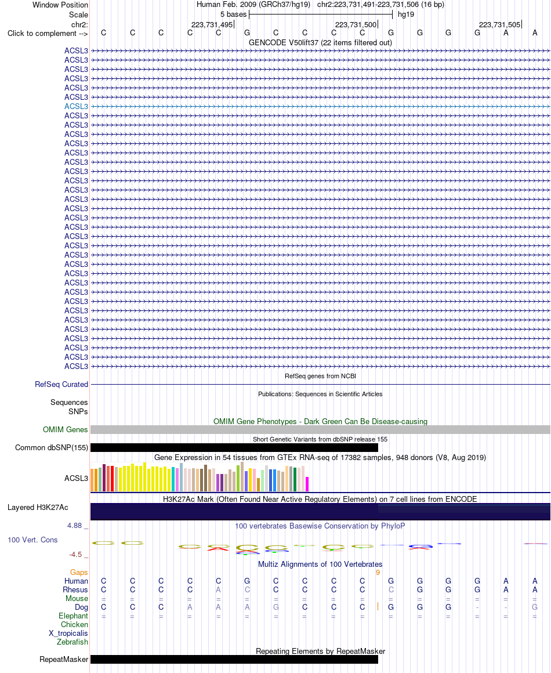Viewport: 551px width, 673px height.
Task: Click the black Common dbSNP variant bar
Action: (x=234, y=448)
